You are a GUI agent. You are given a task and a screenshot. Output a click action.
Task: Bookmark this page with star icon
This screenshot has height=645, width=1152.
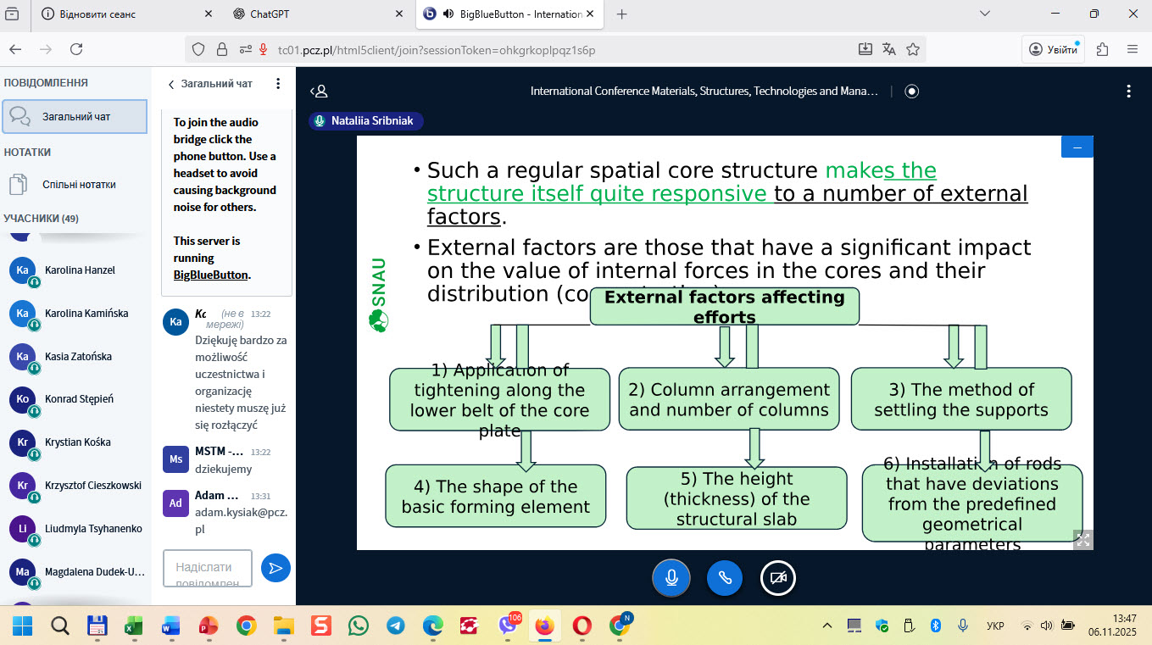(x=913, y=49)
